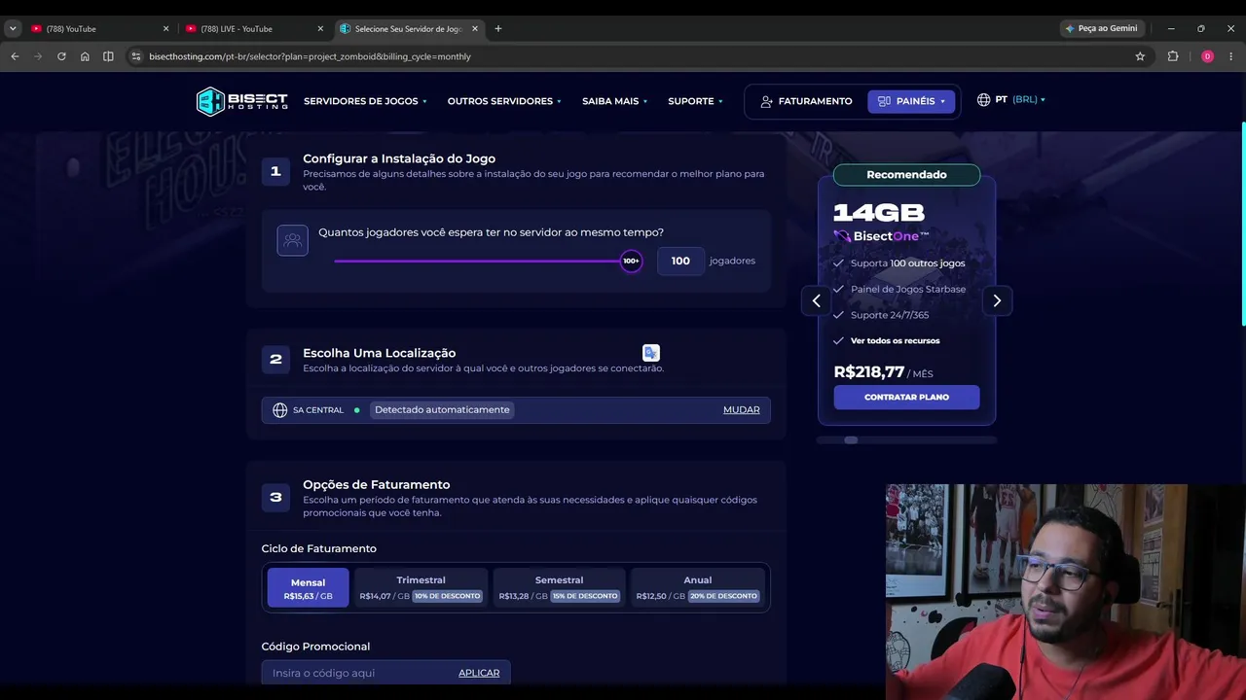Click the Suporte 24/7/365 feature text

click(890, 315)
